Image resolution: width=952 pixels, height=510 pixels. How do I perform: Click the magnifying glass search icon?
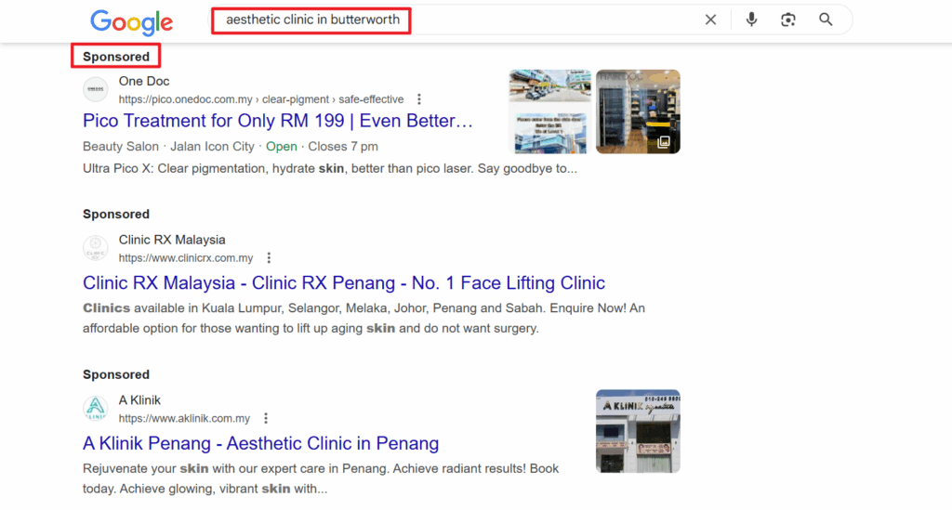(x=826, y=20)
